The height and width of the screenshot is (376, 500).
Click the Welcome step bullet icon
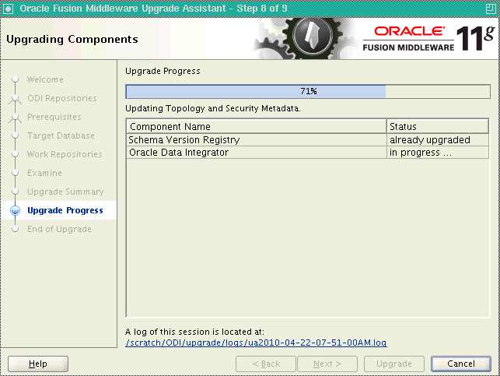(x=15, y=79)
